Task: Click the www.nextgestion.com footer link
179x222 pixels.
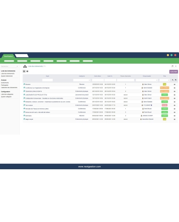Action: (x=89, y=166)
